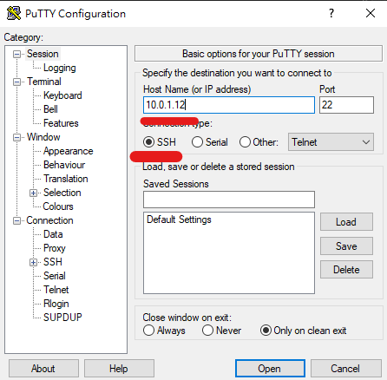387x380 pixels.
Task: Go to the Proxy settings category
Action: (x=55, y=248)
